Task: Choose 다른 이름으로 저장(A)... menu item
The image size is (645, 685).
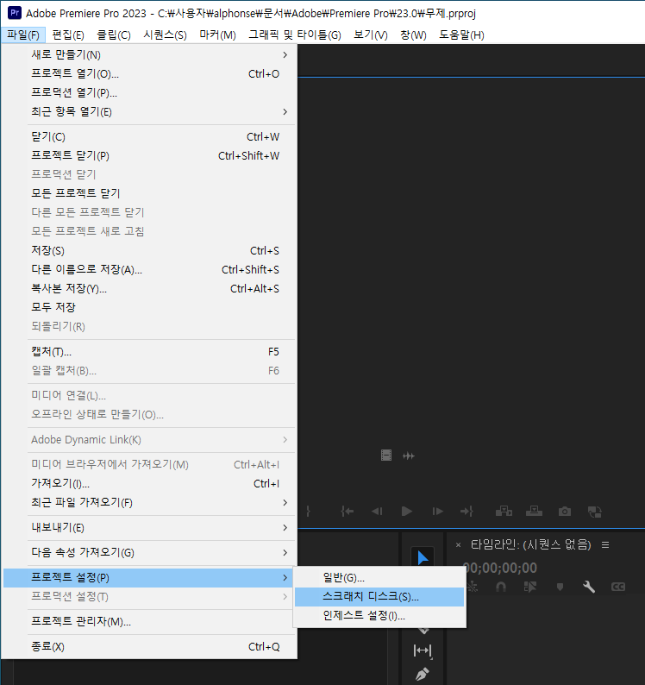Action: 149,269
